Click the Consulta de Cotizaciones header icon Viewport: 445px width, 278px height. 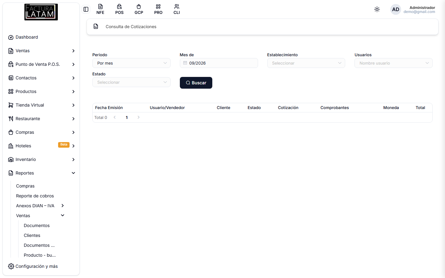[96, 27]
